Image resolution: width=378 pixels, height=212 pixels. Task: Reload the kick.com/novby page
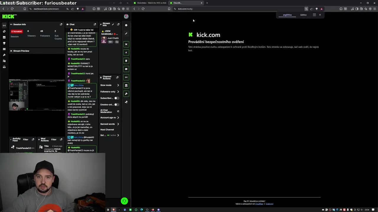tap(143, 9)
